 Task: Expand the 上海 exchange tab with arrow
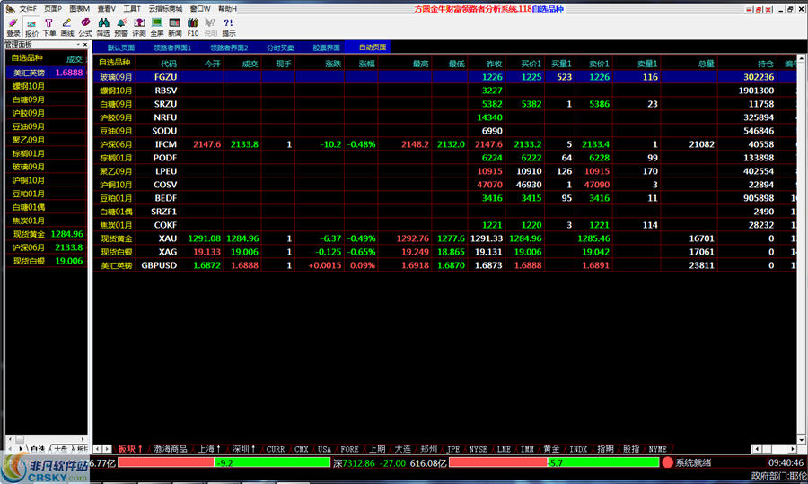[x=209, y=449]
